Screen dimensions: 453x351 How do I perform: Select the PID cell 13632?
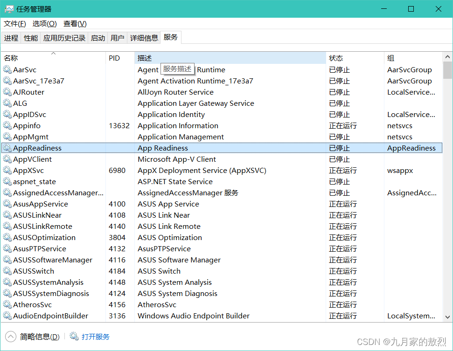(119, 126)
